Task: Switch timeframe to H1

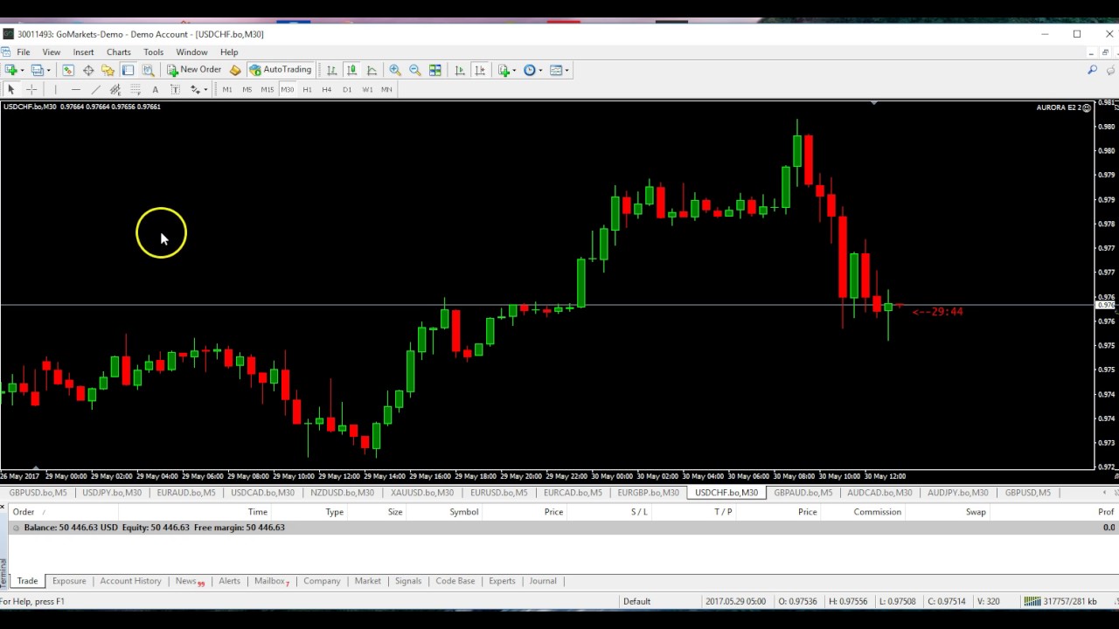Action: coord(307,89)
